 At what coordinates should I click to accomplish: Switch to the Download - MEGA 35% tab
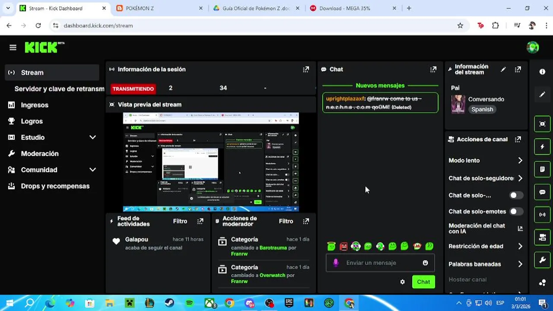pos(353,8)
